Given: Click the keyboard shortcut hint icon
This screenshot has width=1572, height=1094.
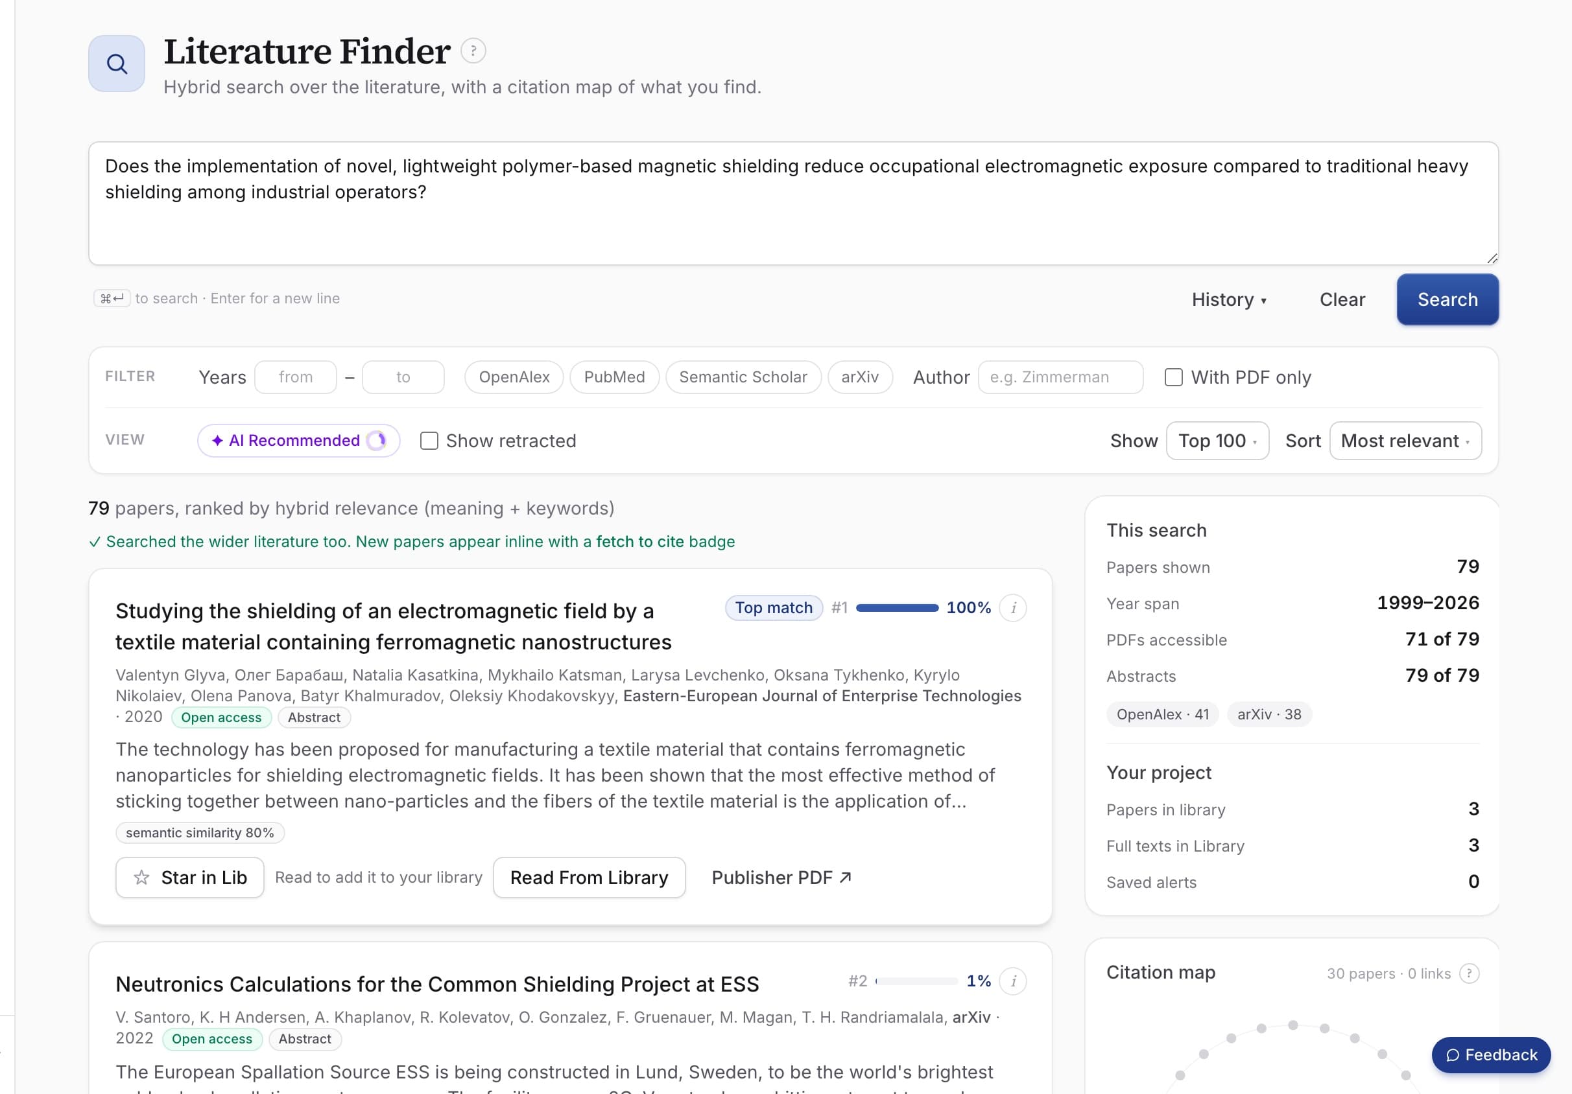Looking at the screenshot, I should [x=112, y=298].
